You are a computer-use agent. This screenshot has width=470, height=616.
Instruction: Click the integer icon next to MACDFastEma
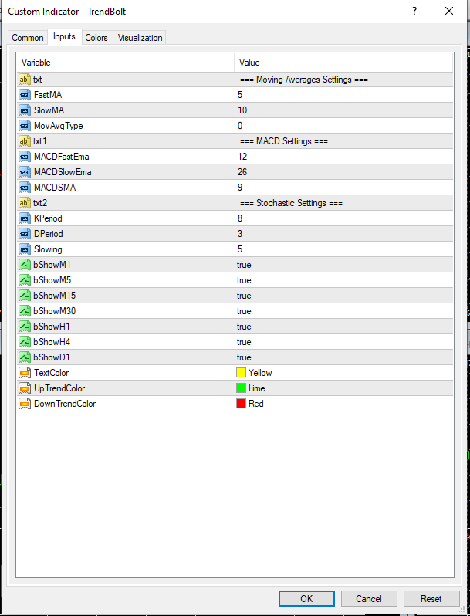[25, 157]
